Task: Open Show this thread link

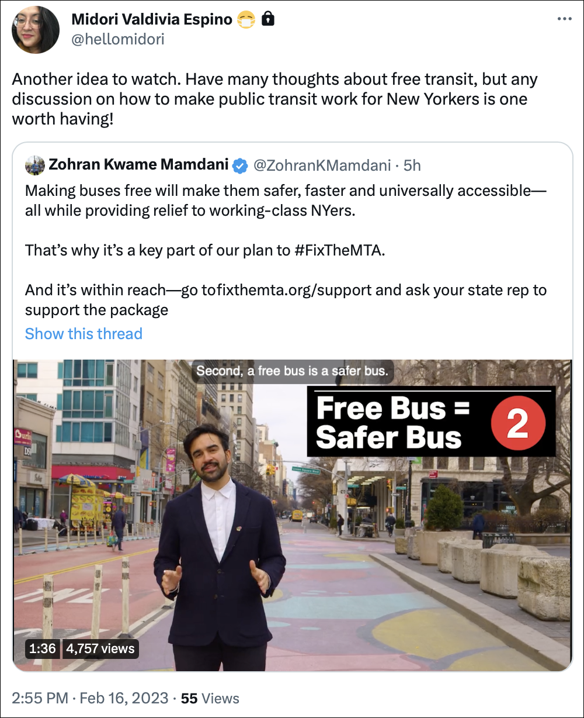Action: (84, 334)
